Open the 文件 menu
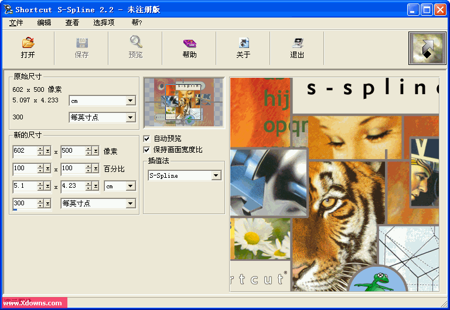 pyautogui.click(x=16, y=23)
